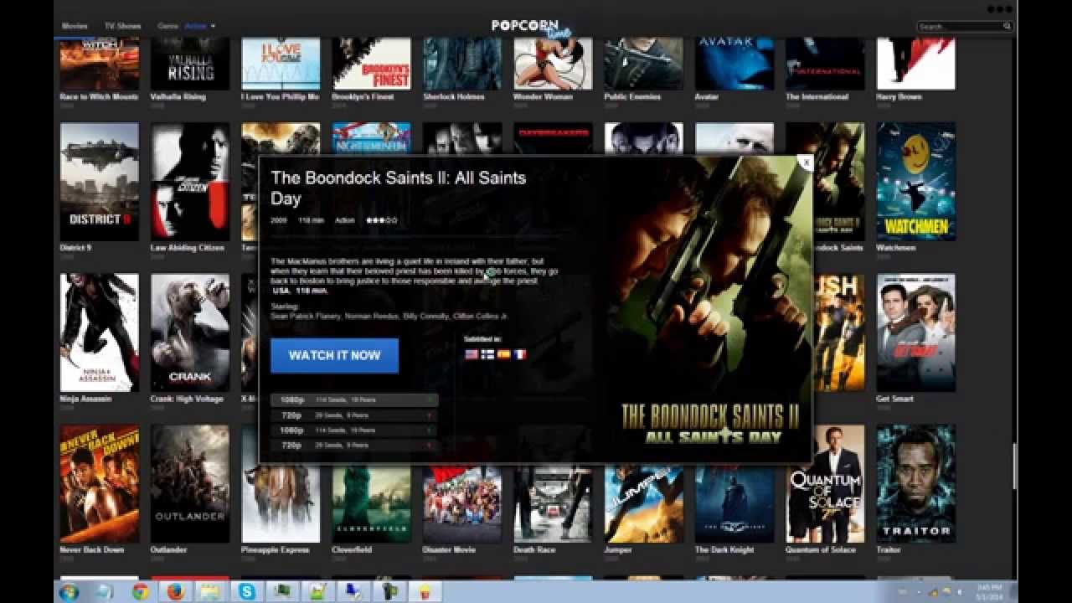Screen dimensions: 1072x603
Task: Open Skype from the taskbar
Action: coord(246,591)
